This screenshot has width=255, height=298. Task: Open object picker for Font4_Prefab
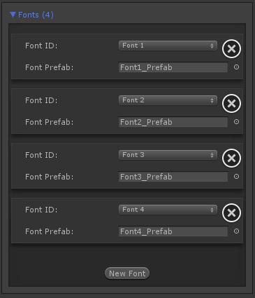(236, 231)
